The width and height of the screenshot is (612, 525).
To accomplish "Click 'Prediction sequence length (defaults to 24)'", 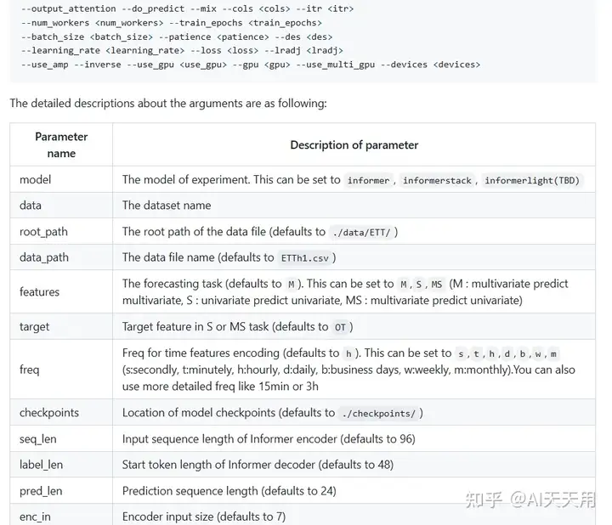I will [x=229, y=491].
